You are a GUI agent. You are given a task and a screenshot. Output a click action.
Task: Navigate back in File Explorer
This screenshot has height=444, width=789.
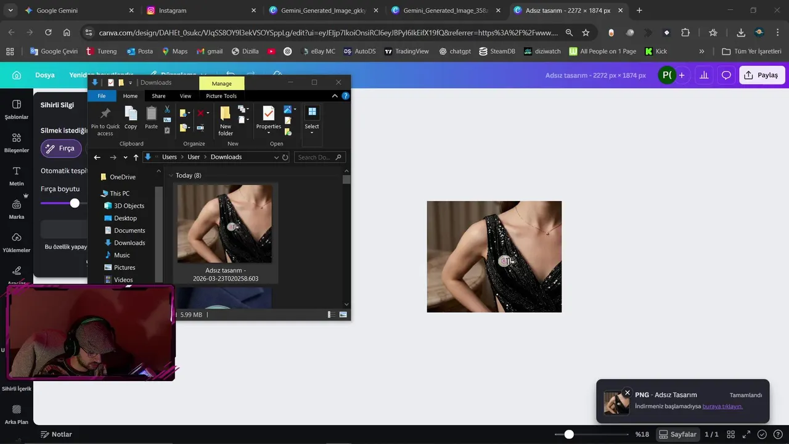pyautogui.click(x=97, y=157)
